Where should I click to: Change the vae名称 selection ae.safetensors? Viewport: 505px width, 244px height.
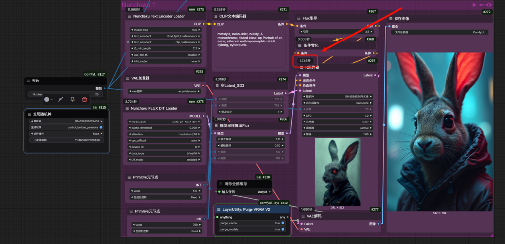point(165,91)
